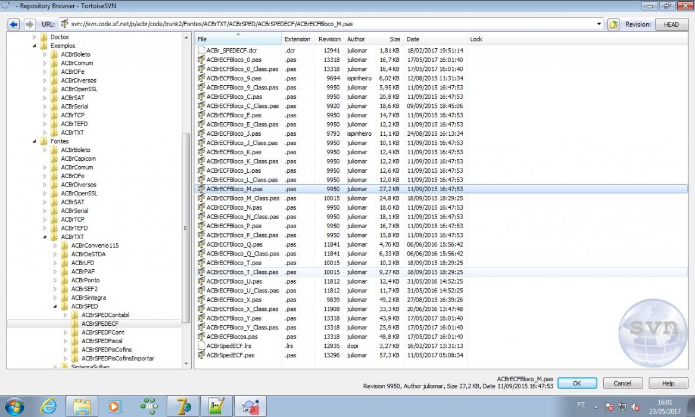Click the file icon of ACBr_SPEDECF.dcr
Image resolution: width=695 pixels, height=417 pixels.
201,51
